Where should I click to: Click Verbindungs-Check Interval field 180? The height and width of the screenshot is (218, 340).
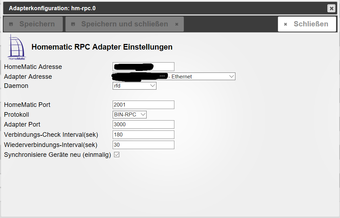[x=143, y=135]
